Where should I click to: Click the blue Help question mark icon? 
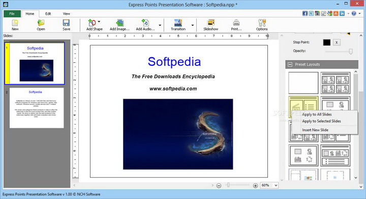[x=354, y=14]
